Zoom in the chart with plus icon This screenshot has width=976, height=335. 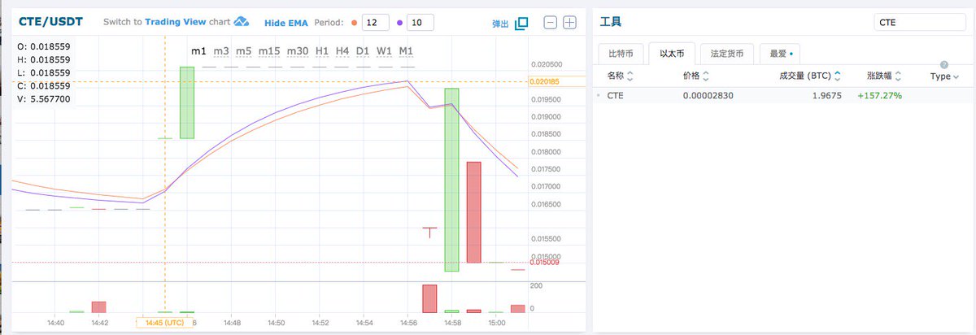click(569, 22)
